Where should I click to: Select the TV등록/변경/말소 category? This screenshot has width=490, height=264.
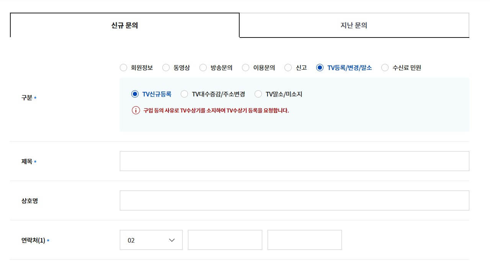(318, 67)
